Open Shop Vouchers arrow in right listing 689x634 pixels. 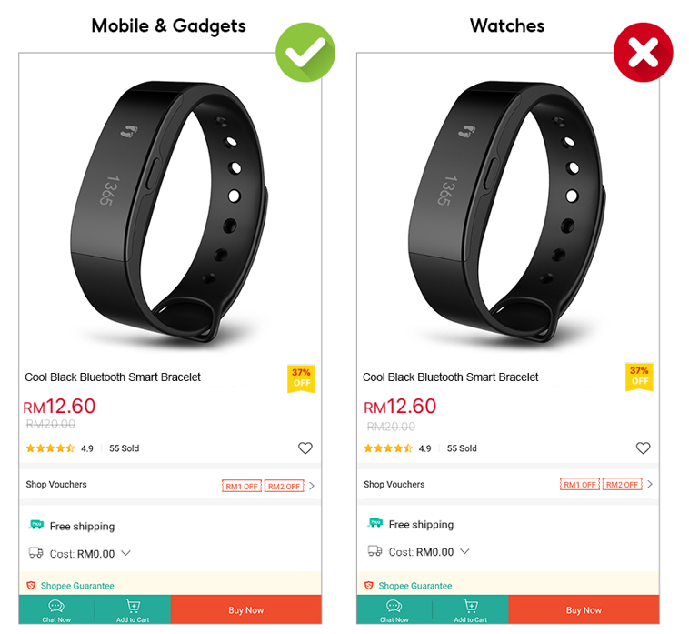click(x=650, y=484)
